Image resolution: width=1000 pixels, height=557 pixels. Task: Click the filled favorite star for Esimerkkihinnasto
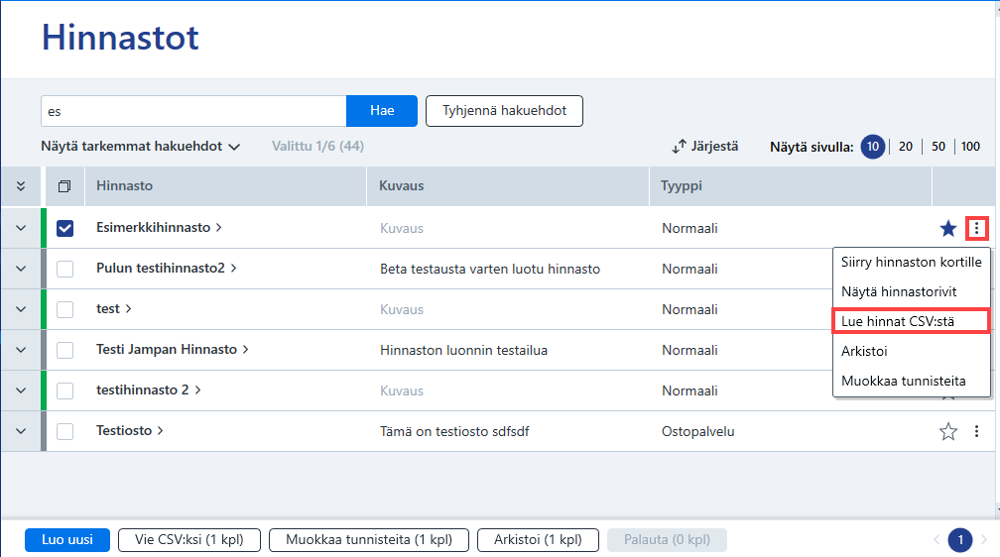pyautogui.click(x=948, y=228)
